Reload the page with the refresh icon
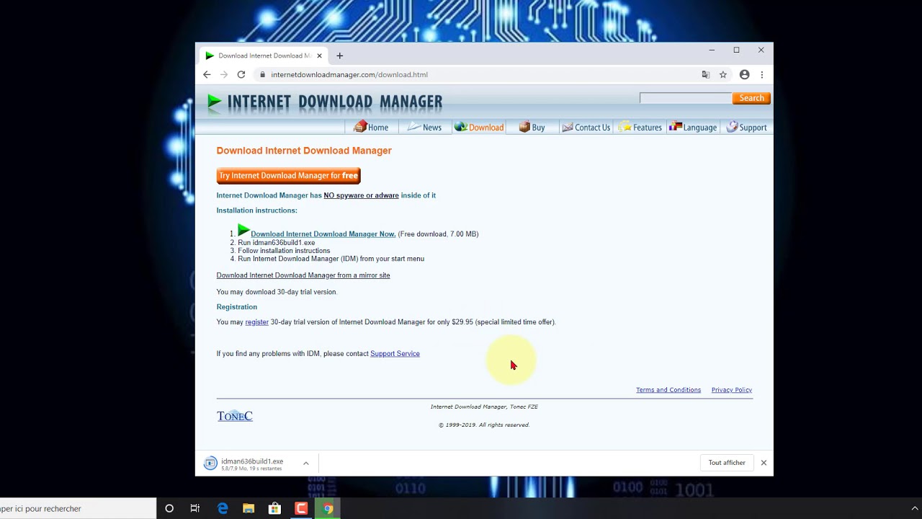 click(241, 74)
